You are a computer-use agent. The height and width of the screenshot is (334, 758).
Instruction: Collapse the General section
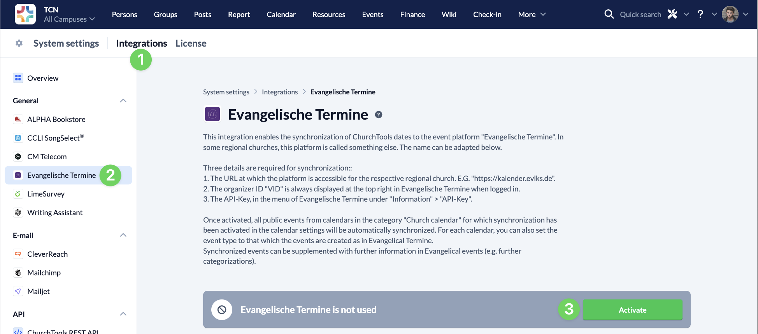(x=123, y=101)
